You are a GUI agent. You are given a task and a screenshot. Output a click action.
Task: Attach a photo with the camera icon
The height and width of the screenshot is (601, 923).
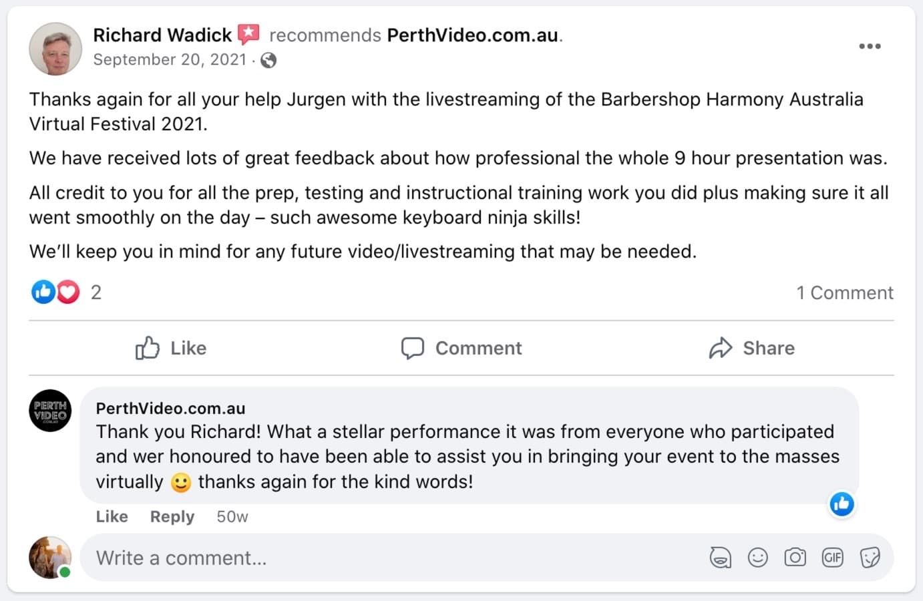pyautogui.click(x=795, y=557)
